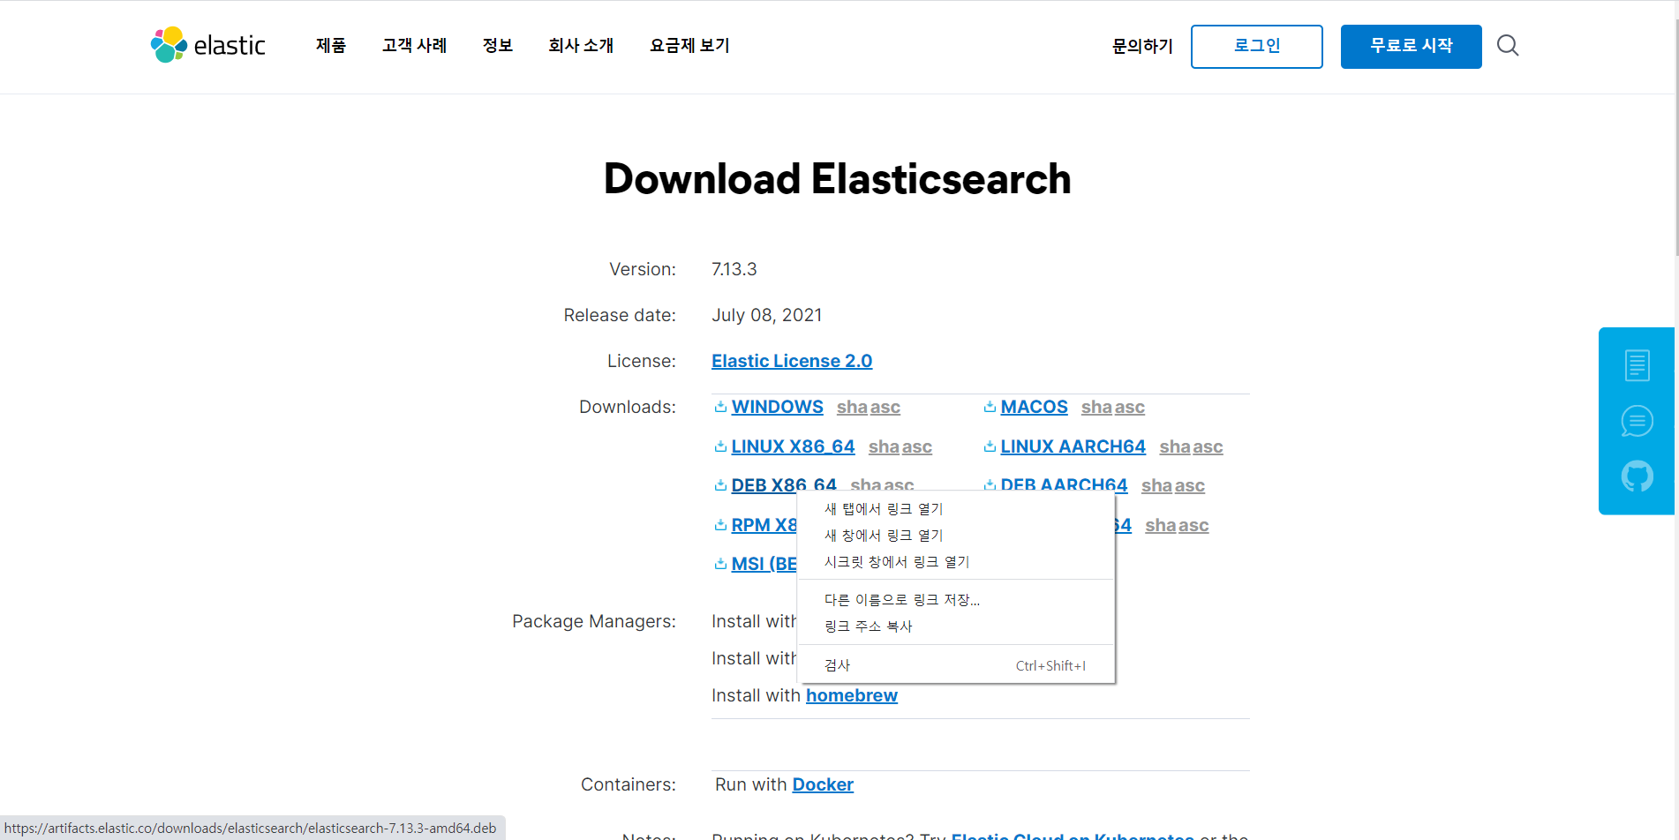Choose 시크릿 창에서 링크 열기 in context menu
This screenshot has height=840, width=1679.
tap(956, 562)
